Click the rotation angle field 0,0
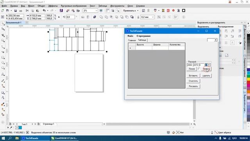The width and height of the screenshot is (250, 141). tap(70, 17)
